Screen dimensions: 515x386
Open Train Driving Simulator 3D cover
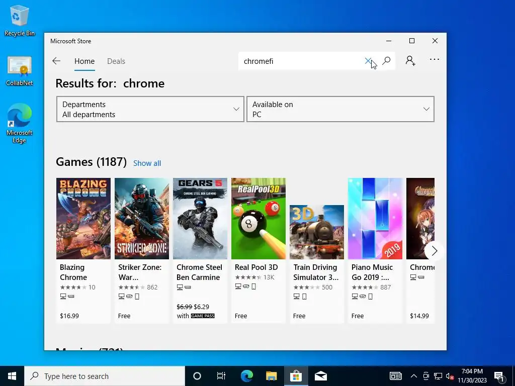317,232
